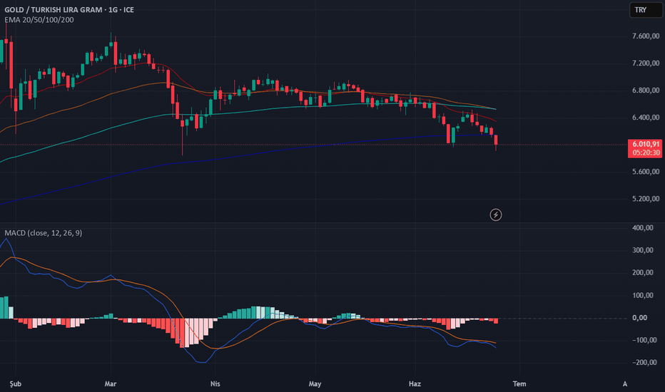Click the −200,00 MACD axis label
The height and width of the screenshot is (392, 665).
pyautogui.click(x=643, y=363)
